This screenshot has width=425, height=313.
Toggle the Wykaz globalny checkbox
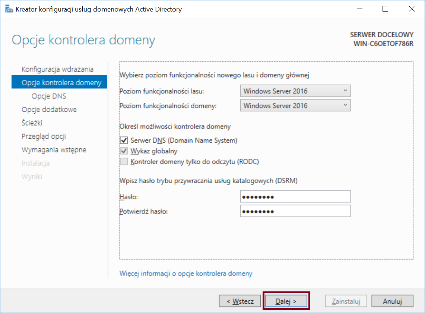tap(124, 151)
